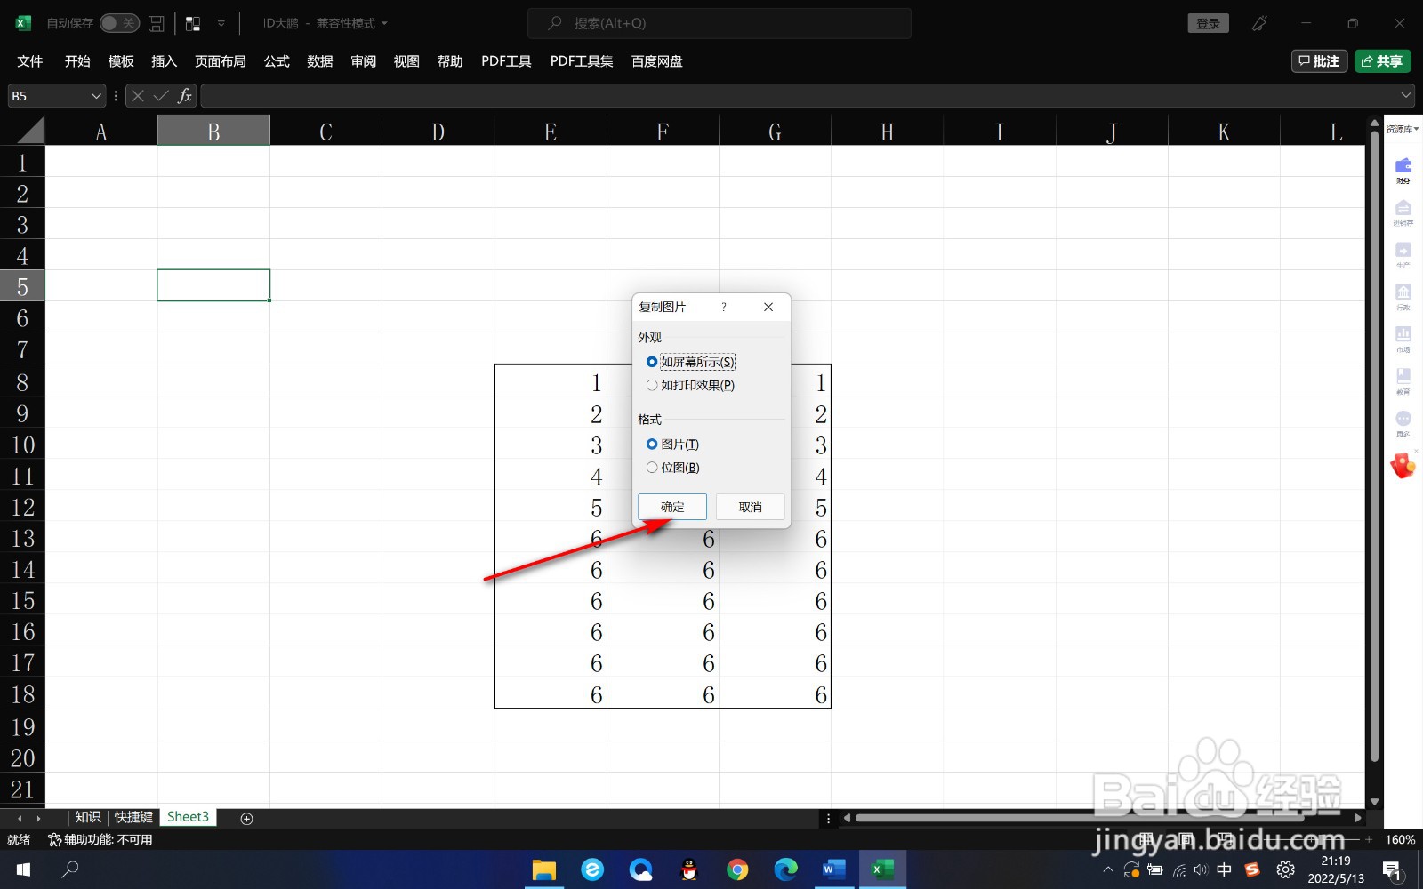Click the ? help icon in dialog

point(724,307)
